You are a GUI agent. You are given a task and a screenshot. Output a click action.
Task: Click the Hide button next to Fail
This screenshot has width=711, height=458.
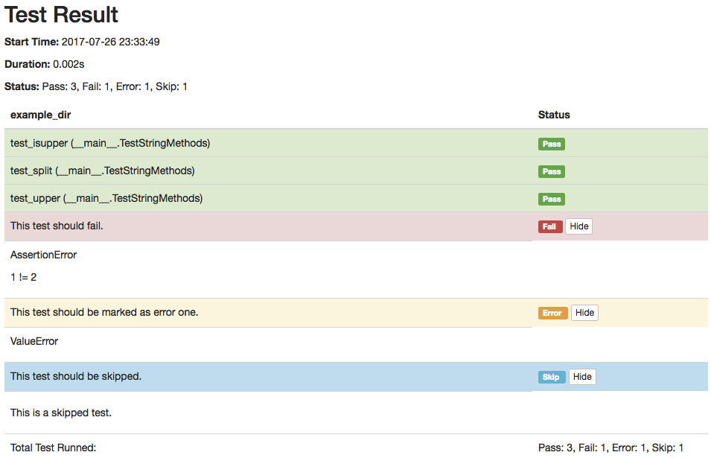click(x=578, y=226)
